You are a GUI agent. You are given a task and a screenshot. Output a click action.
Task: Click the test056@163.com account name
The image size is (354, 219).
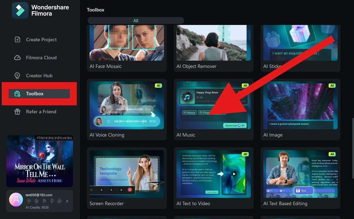click(39, 195)
